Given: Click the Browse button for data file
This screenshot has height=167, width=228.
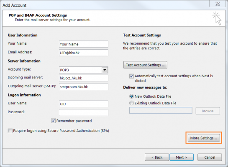Looking at the screenshot, I should (x=208, y=111).
